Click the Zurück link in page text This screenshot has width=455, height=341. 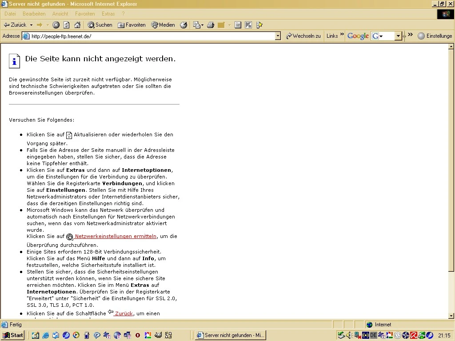click(124, 313)
